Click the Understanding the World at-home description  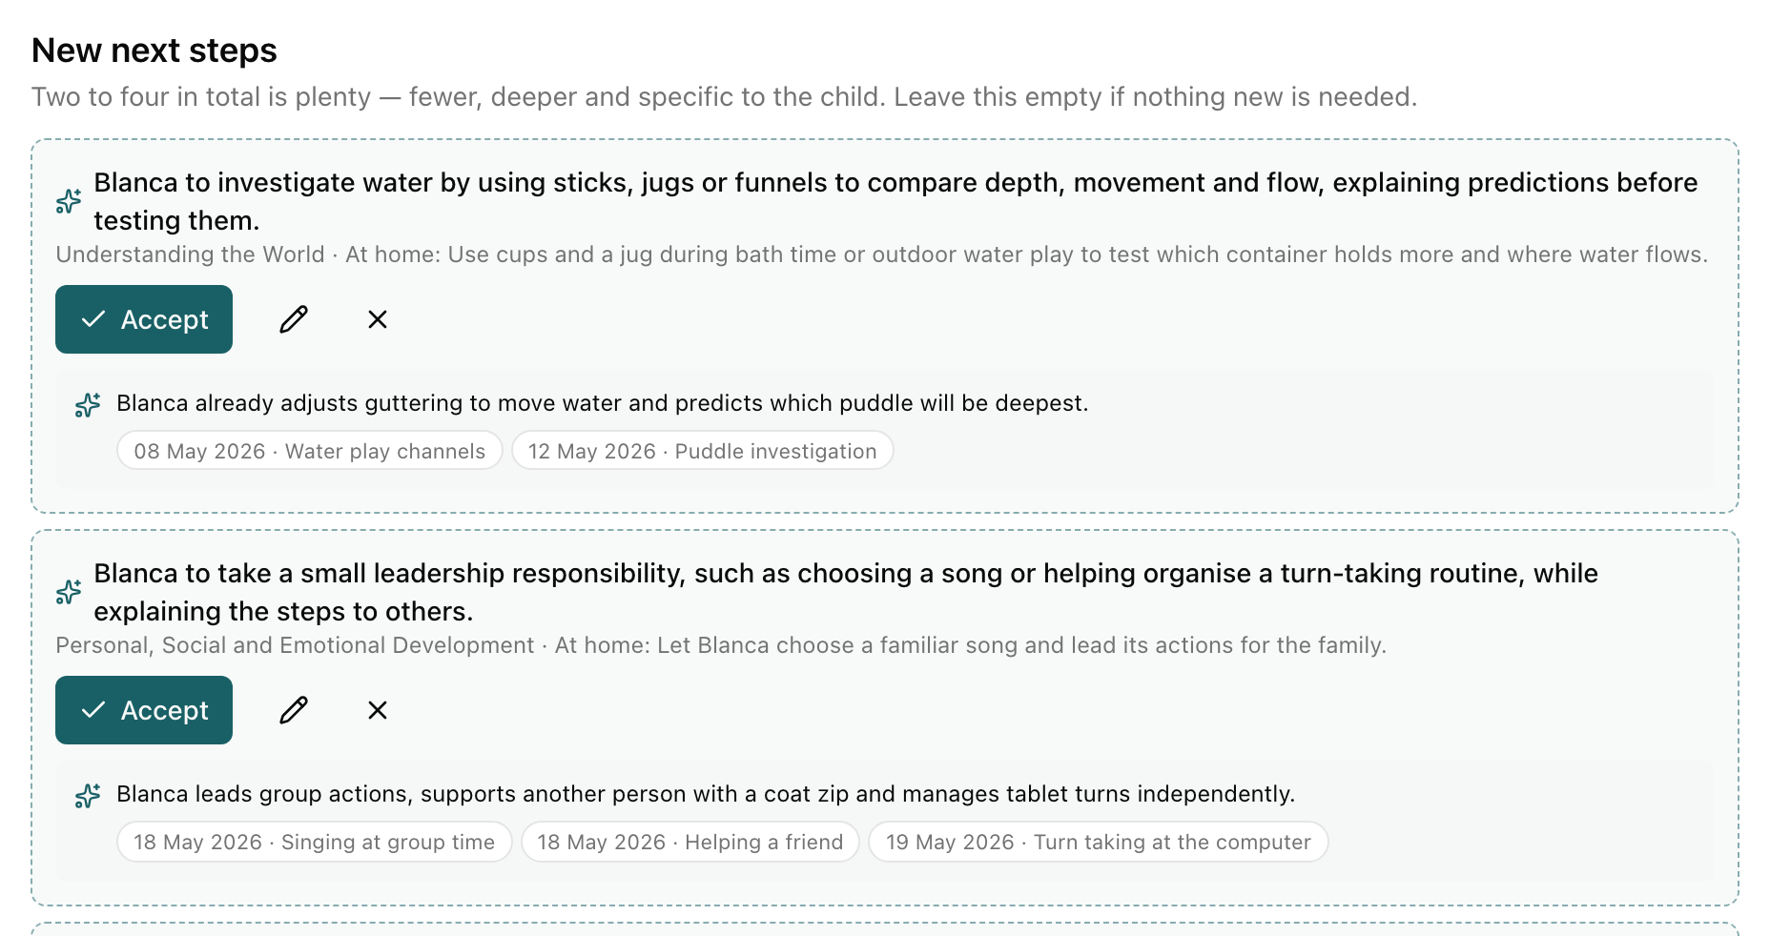tap(882, 254)
